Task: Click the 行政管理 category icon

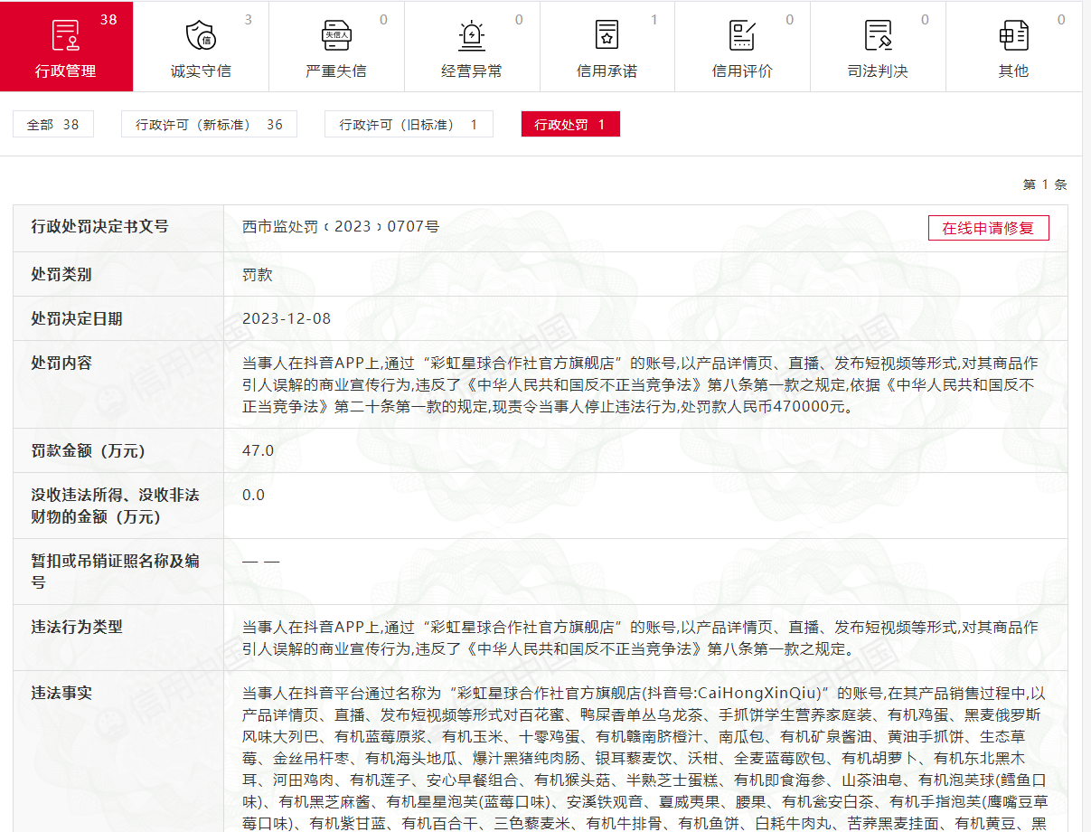Action: pos(66,35)
